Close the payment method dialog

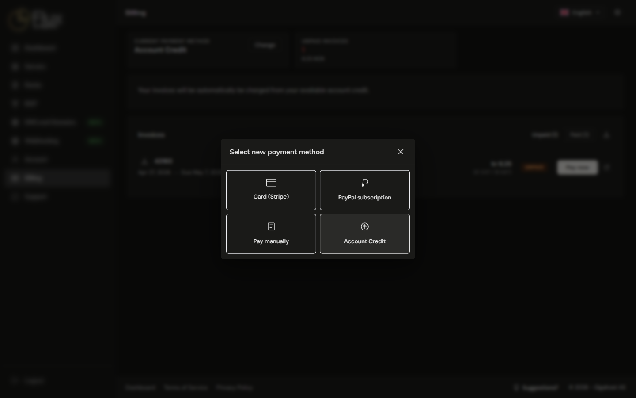click(401, 152)
